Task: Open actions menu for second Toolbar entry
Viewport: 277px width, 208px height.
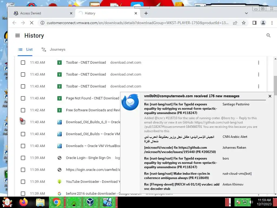Action: (x=258, y=74)
